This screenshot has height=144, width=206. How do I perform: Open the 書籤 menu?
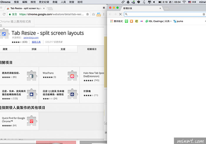point(55,2)
